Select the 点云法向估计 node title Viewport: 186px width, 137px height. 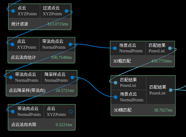(x=23, y=57)
